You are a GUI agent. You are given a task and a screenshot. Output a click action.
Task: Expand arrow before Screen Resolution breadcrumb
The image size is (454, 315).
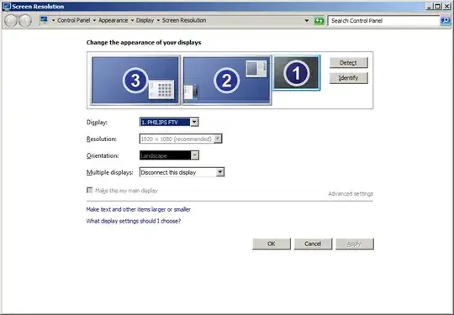158,20
